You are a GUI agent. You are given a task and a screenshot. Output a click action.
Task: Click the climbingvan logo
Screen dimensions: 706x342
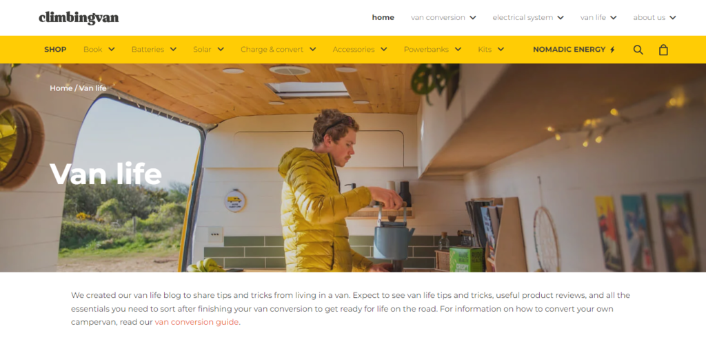click(79, 17)
